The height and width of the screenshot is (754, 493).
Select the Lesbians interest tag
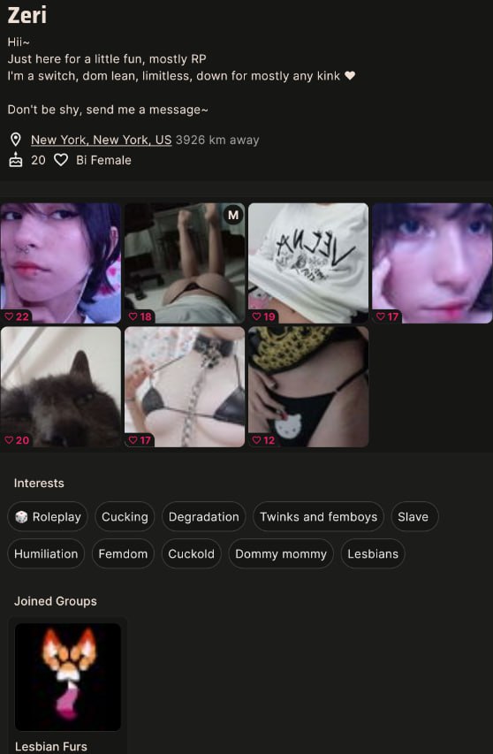[x=373, y=553]
